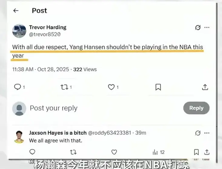Click the gray Reply button
This screenshot has width=222, height=169.
pyautogui.click(x=196, y=108)
